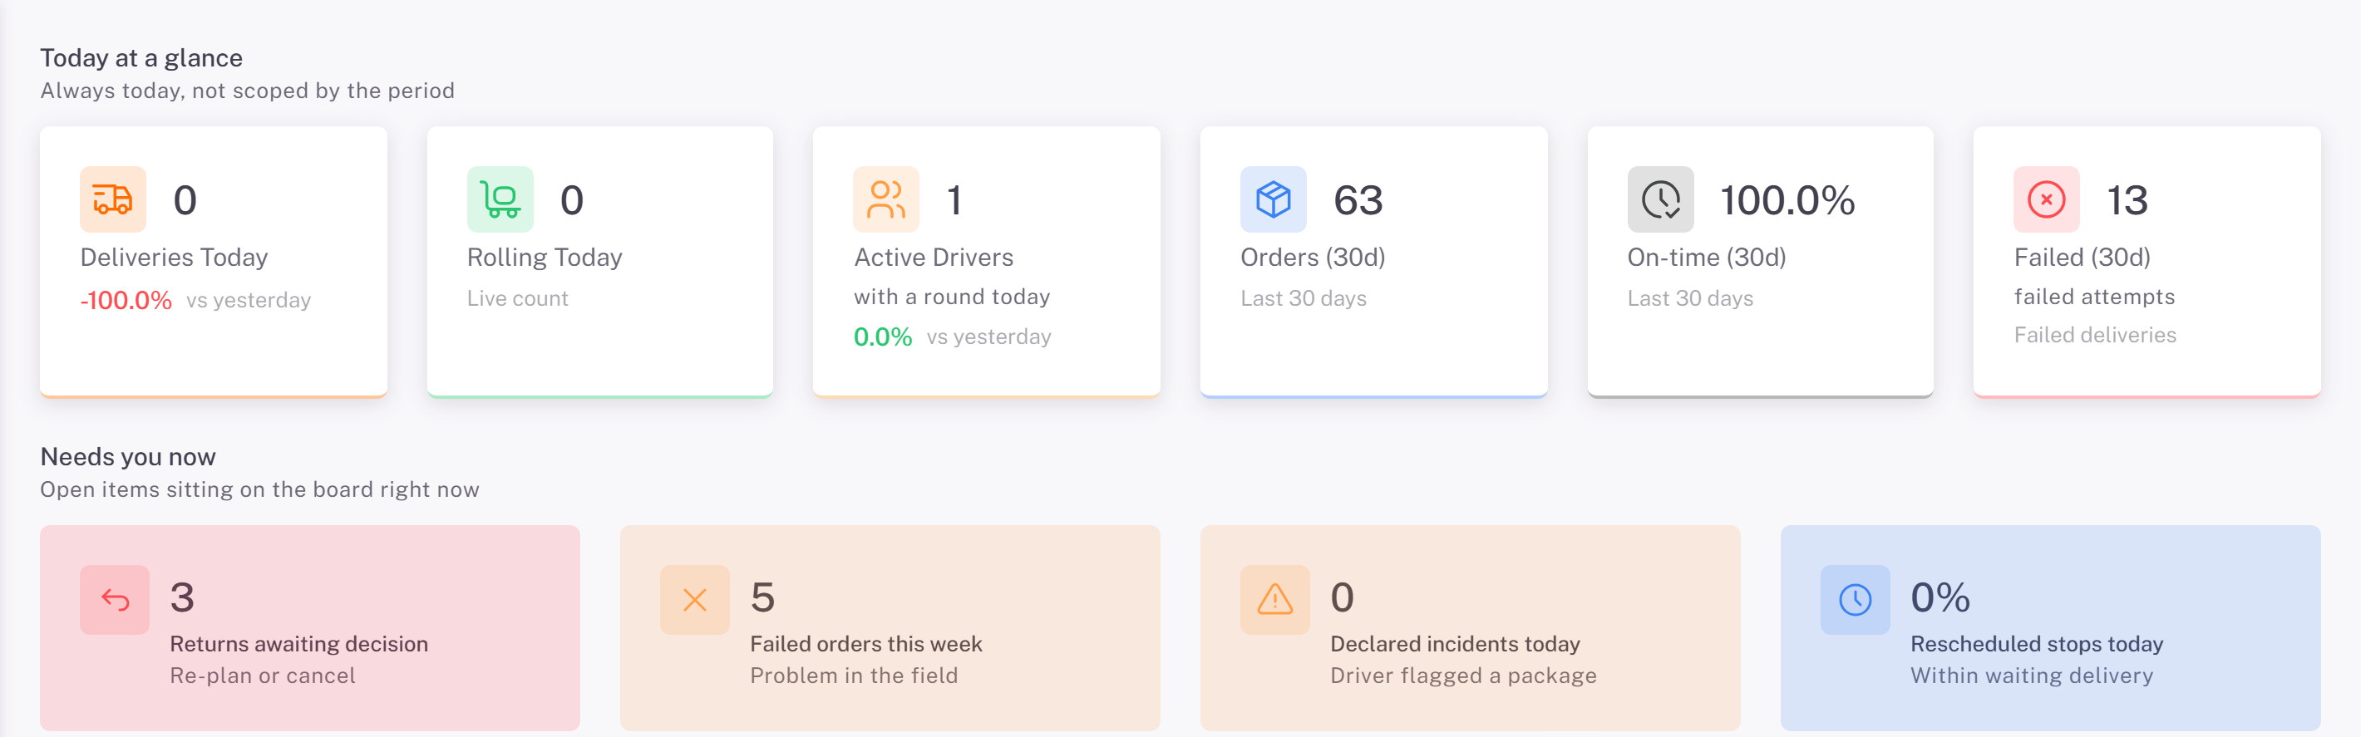Click the green rolling cart icon
The width and height of the screenshot is (2361, 737).
500,199
